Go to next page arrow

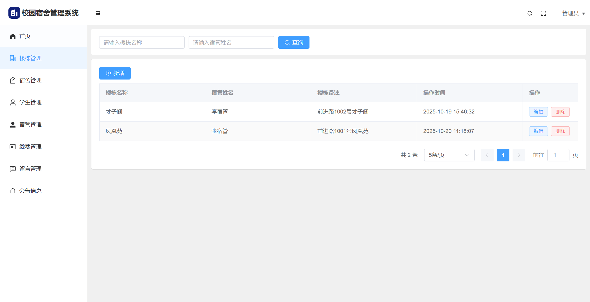point(519,155)
